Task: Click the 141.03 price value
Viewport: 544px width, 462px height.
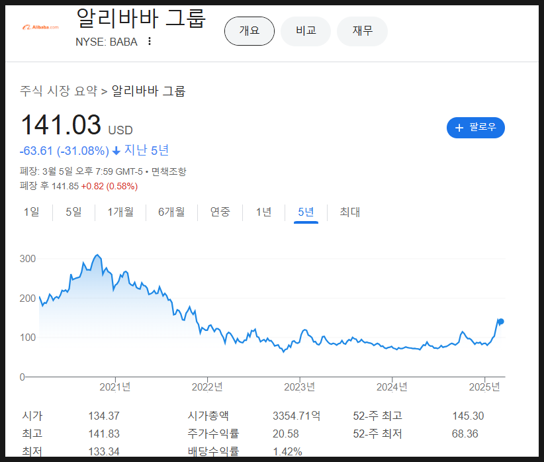Action: [x=61, y=124]
